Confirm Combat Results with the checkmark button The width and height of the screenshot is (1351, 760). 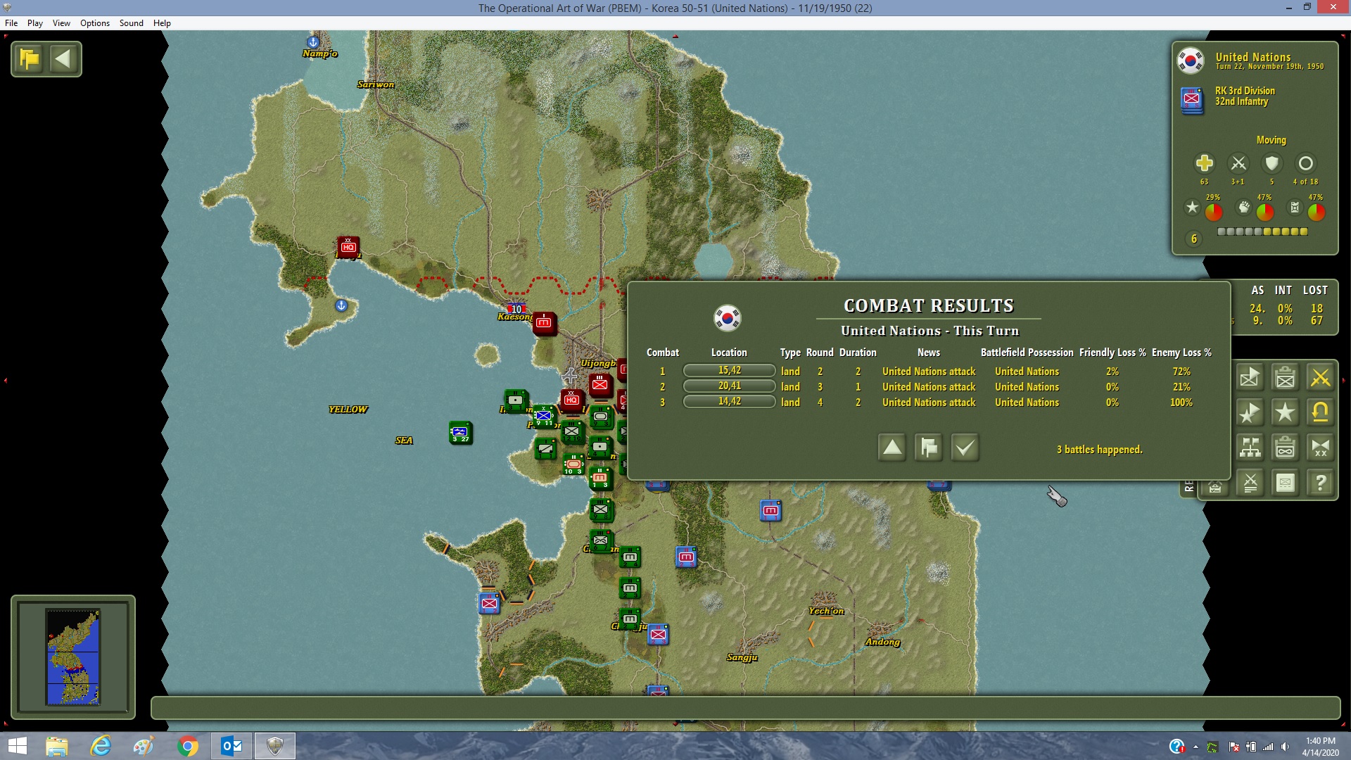click(965, 448)
